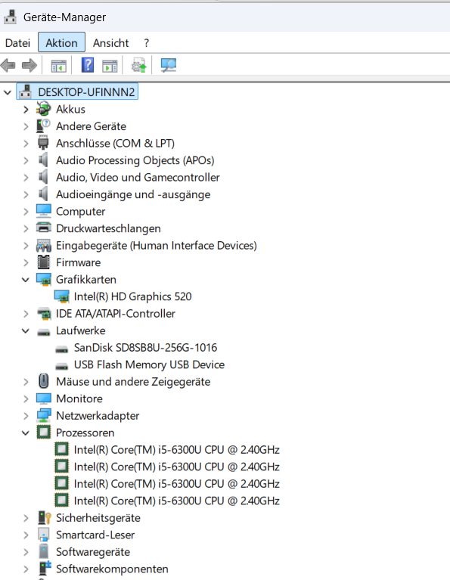Image resolution: width=450 pixels, height=580 pixels.
Task: Select the Mäuse und andere Zeigegeräte label
Action: 133,382
